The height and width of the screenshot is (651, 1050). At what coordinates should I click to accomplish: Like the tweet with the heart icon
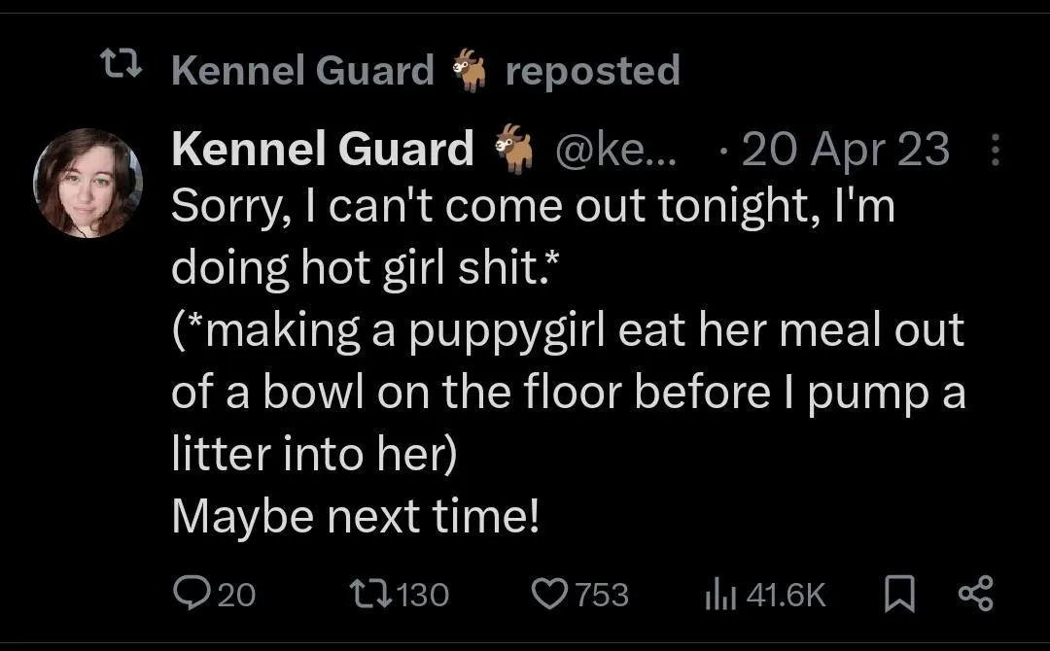[x=552, y=594]
